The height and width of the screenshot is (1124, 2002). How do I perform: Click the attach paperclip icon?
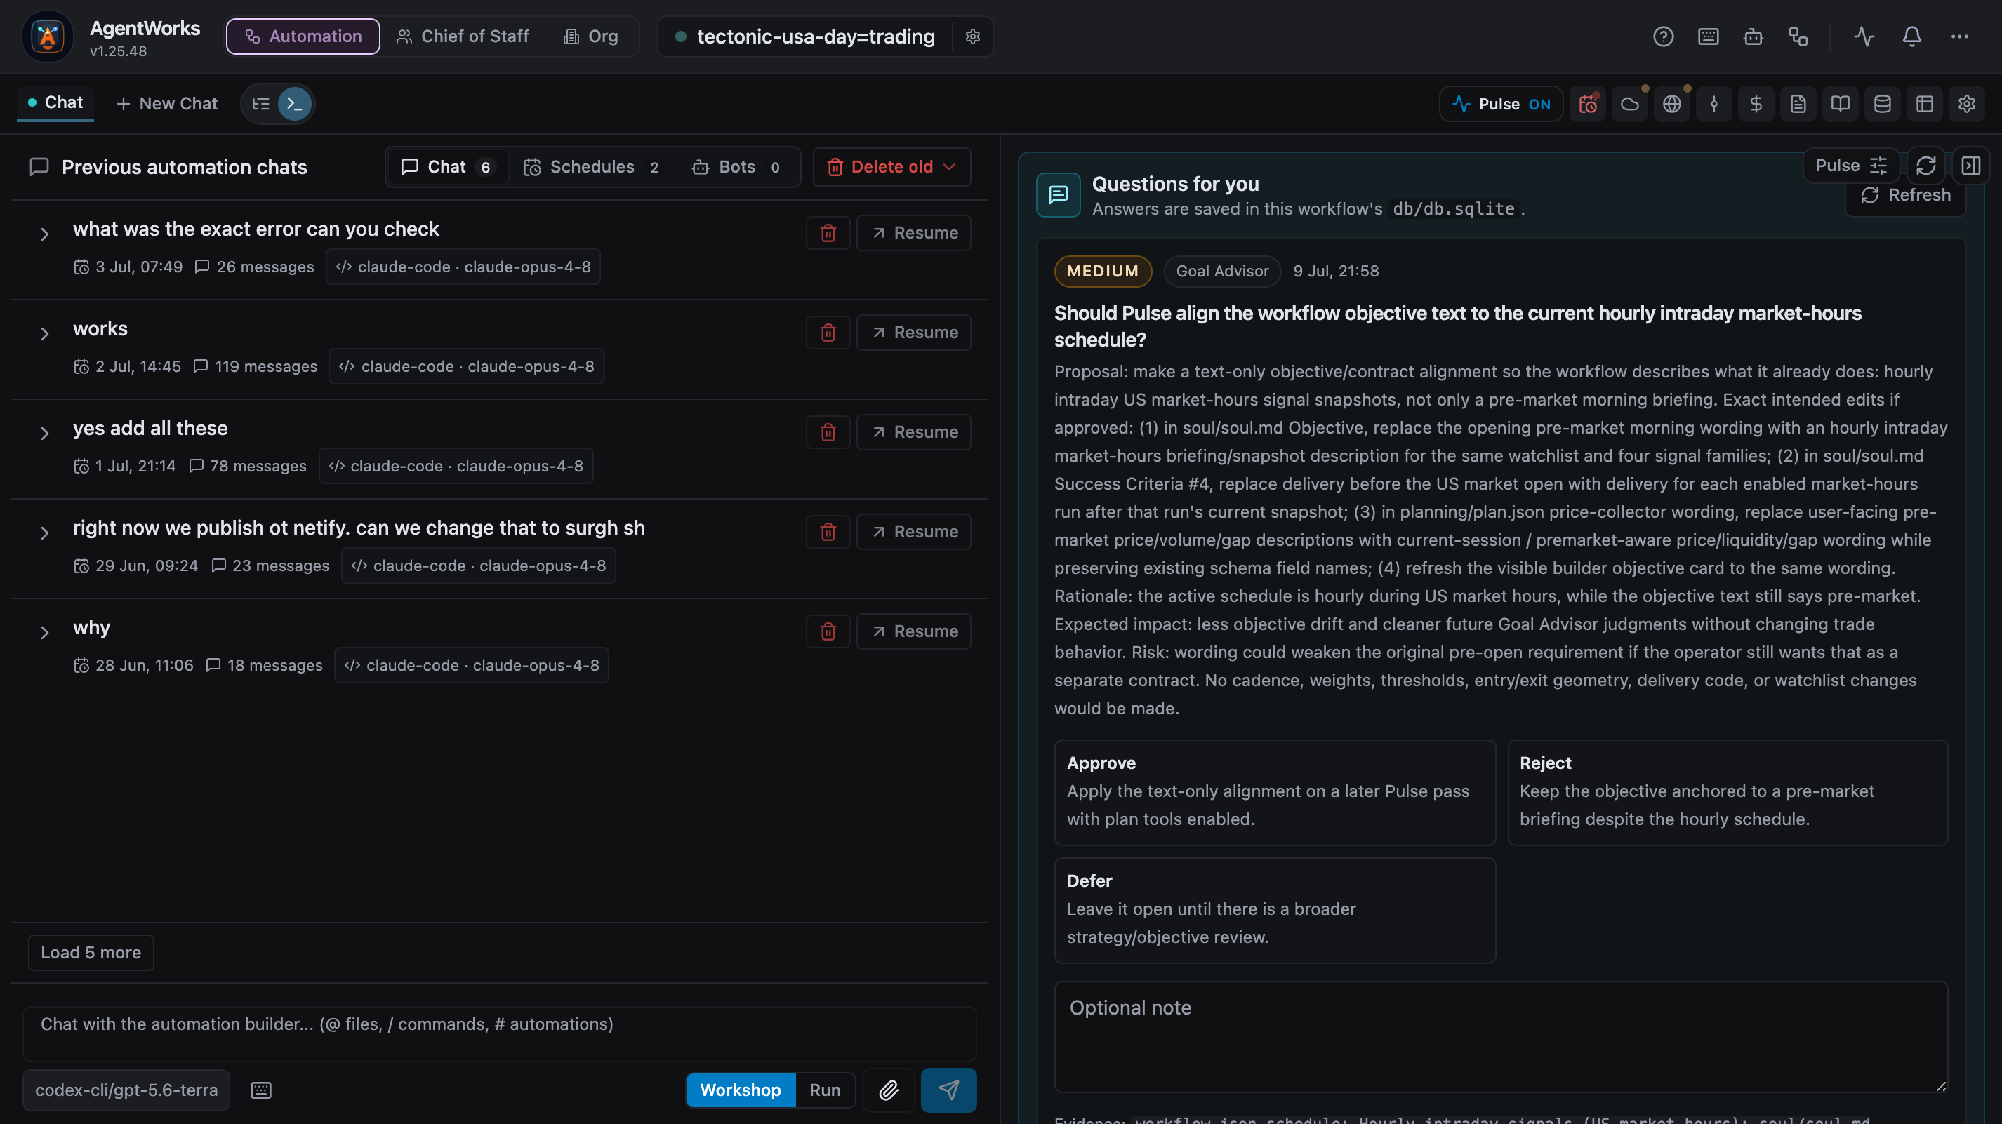tap(888, 1090)
